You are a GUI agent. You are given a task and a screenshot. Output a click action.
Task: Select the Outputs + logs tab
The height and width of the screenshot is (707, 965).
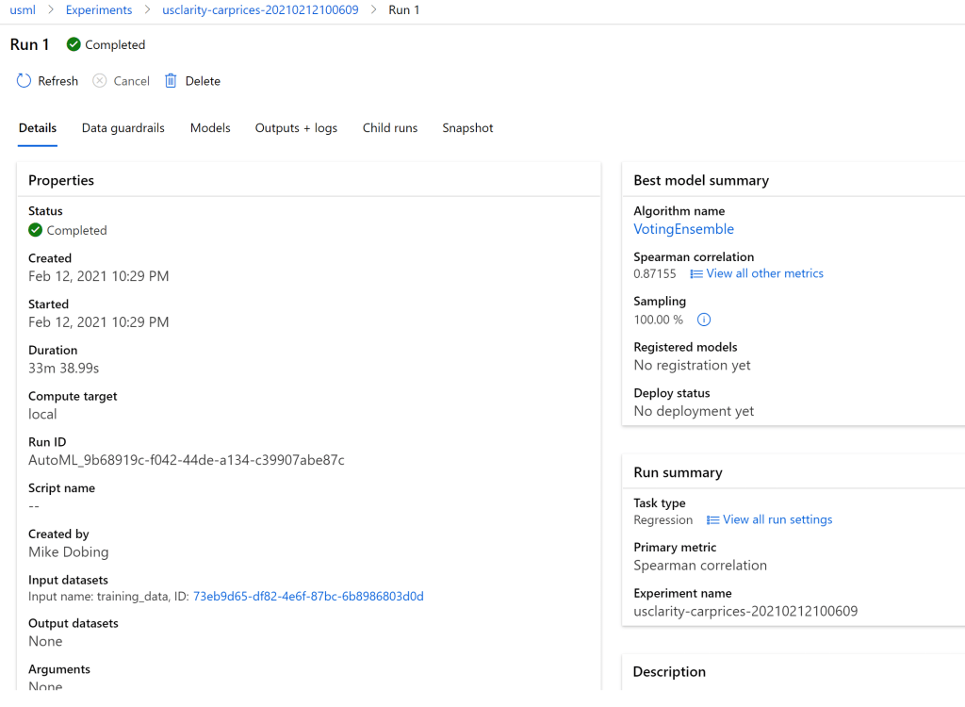[x=296, y=128]
